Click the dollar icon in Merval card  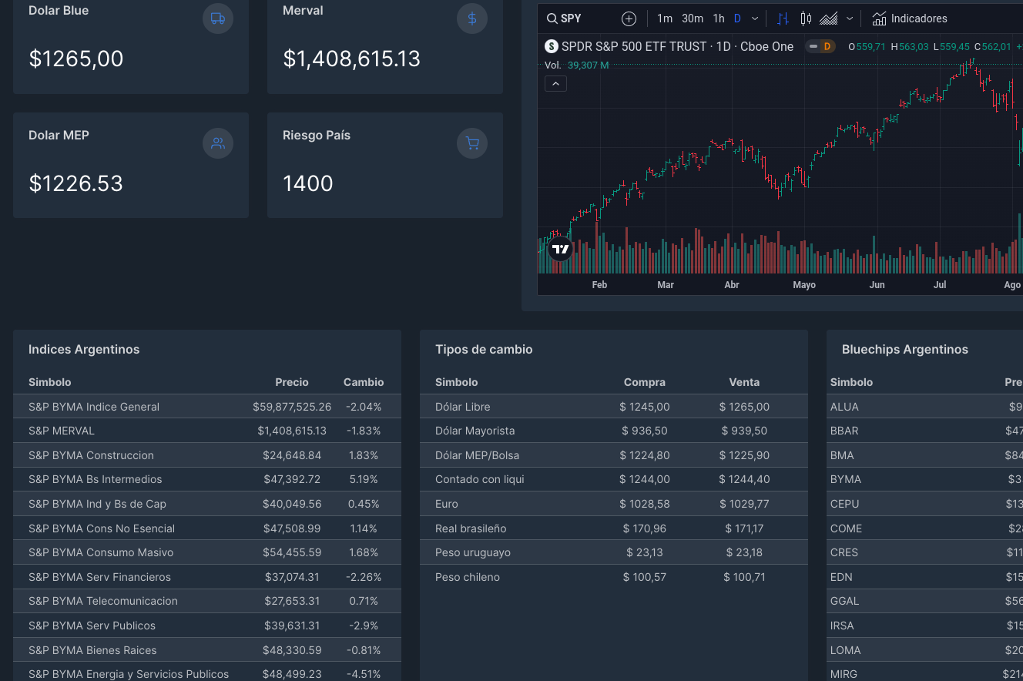pos(472,18)
